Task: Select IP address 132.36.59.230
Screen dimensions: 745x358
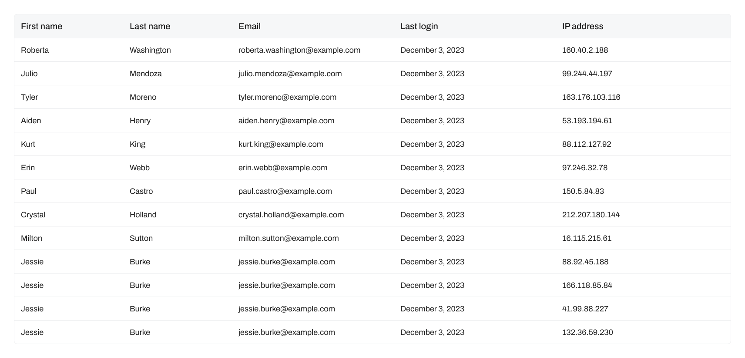Action: pyautogui.click(x=587, y=332)
